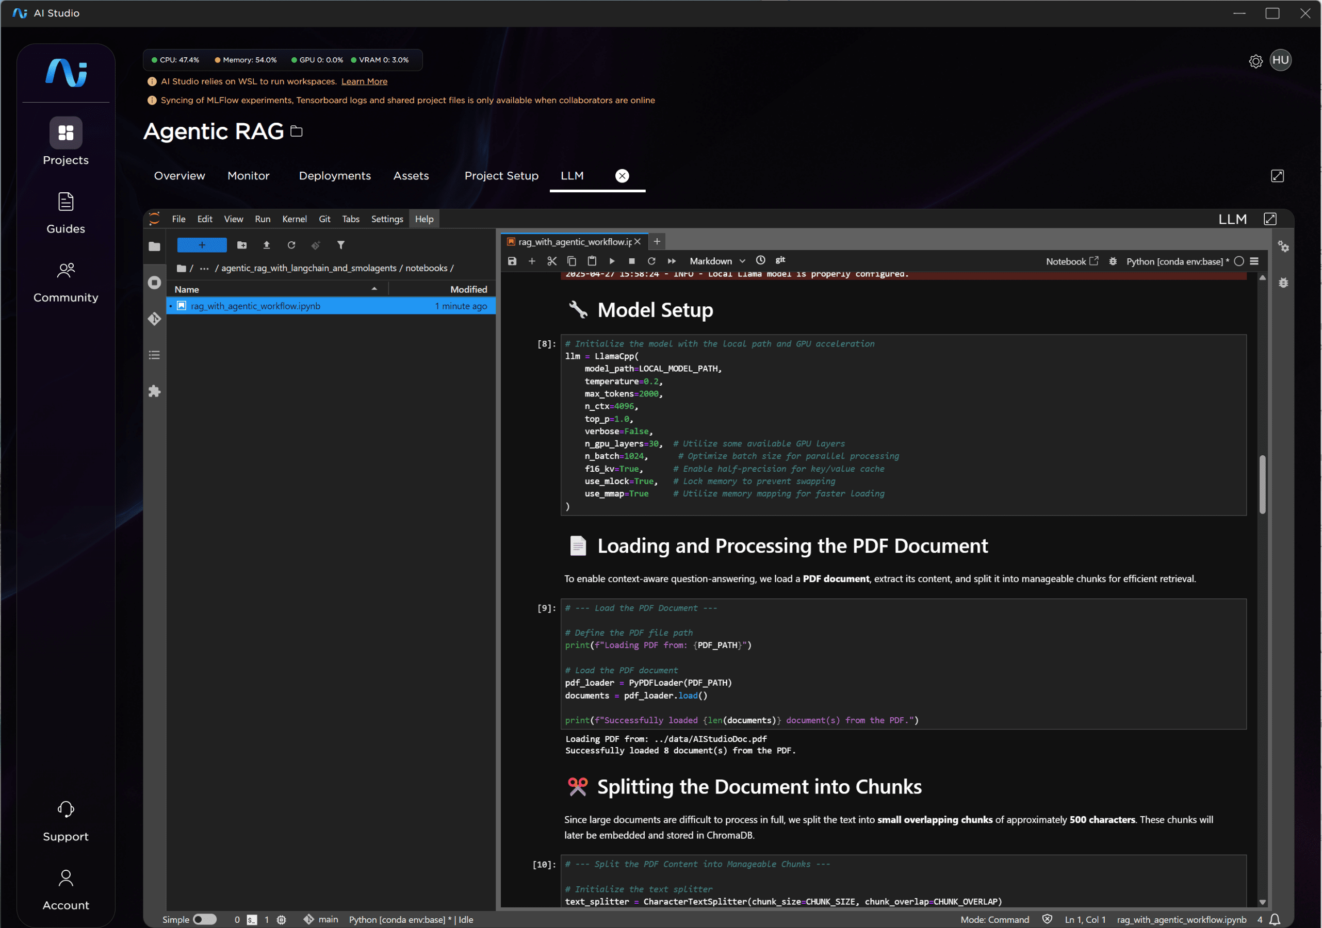Open the Kernel menu

[x=294, y=219]
